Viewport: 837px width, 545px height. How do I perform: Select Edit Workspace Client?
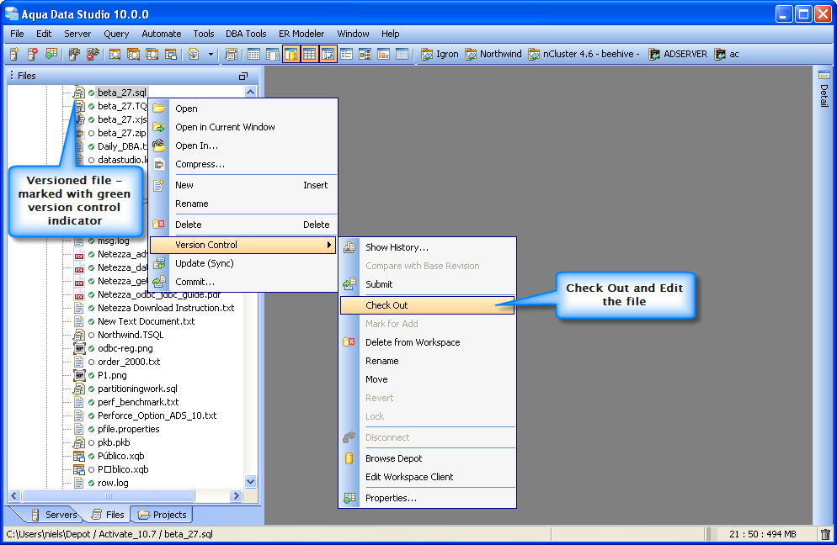click(x=427, y=477)
